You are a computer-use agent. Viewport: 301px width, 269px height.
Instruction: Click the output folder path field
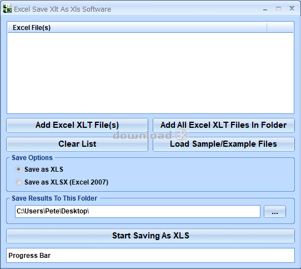click(x=138, y=211)
